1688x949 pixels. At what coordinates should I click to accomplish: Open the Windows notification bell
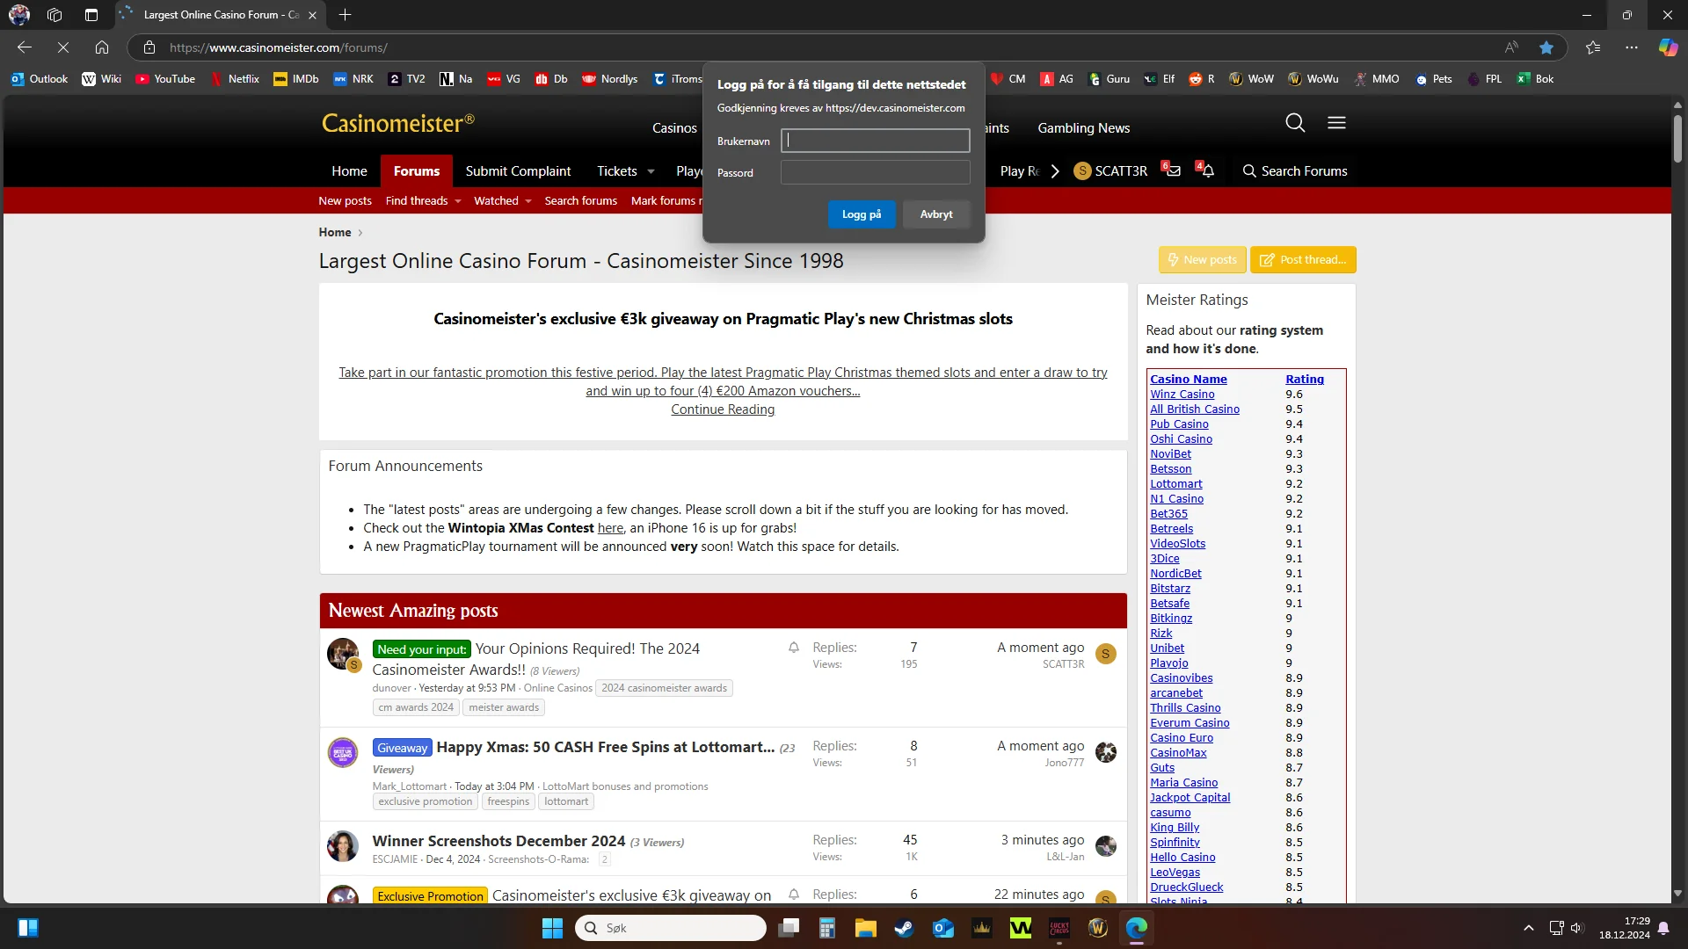tap(1663, 928)
